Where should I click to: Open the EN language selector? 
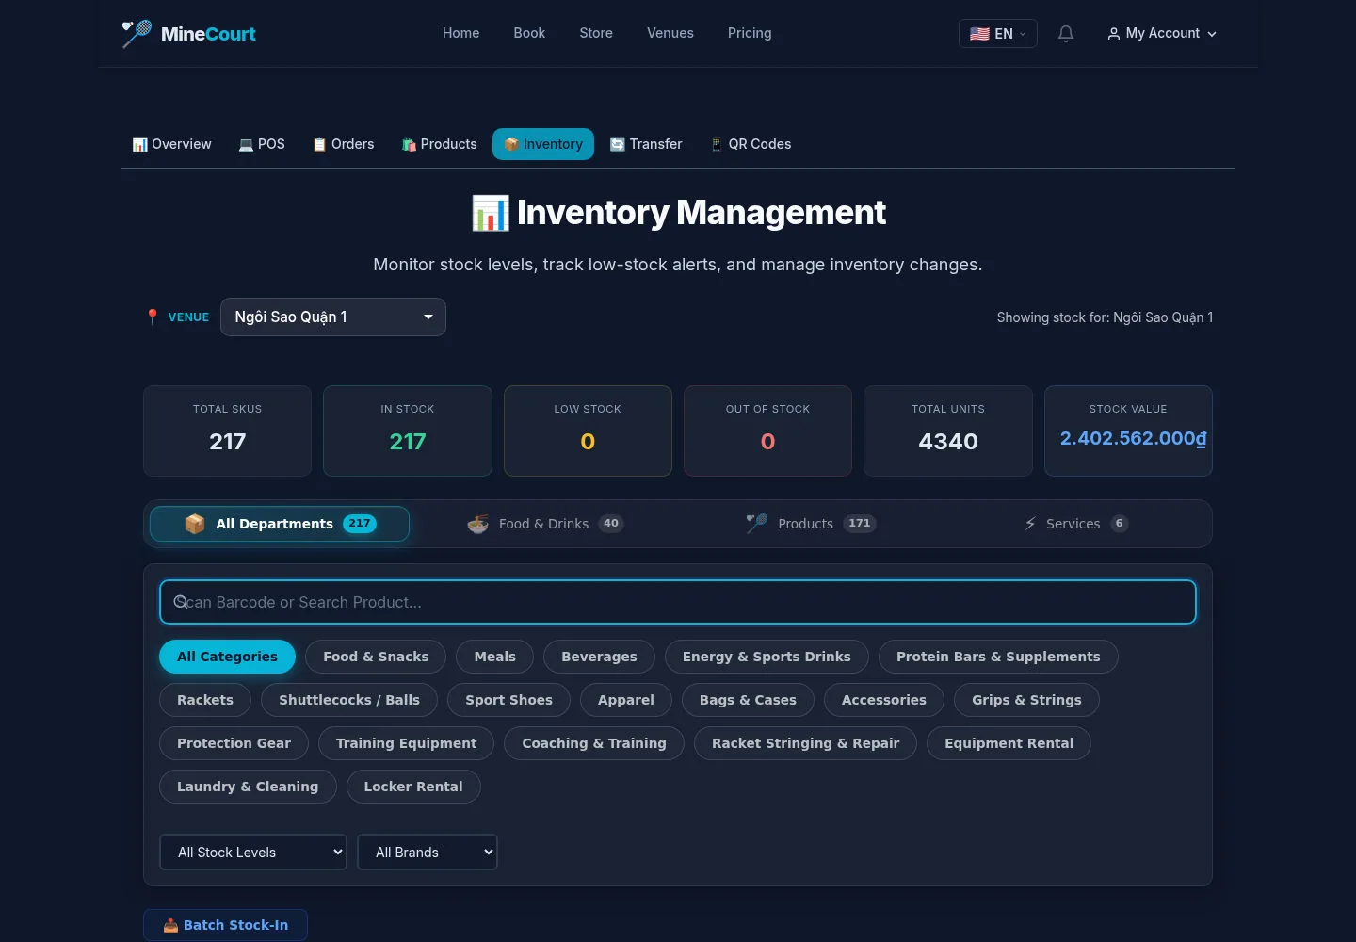(998, 34)
